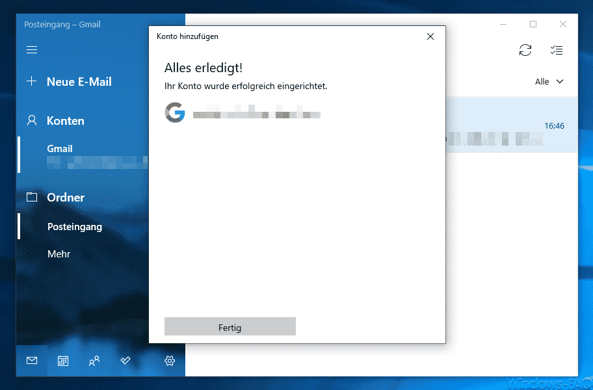The image size is (593, 390).
Task: Click the Google account logo in dialog
Action: [x=175, y=112]
